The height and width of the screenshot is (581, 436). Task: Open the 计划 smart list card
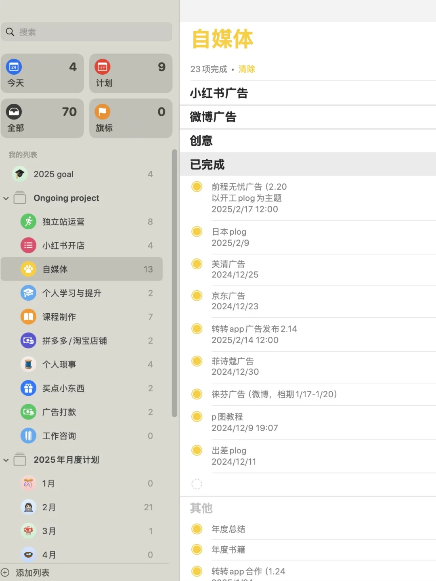tap(131, 73)
